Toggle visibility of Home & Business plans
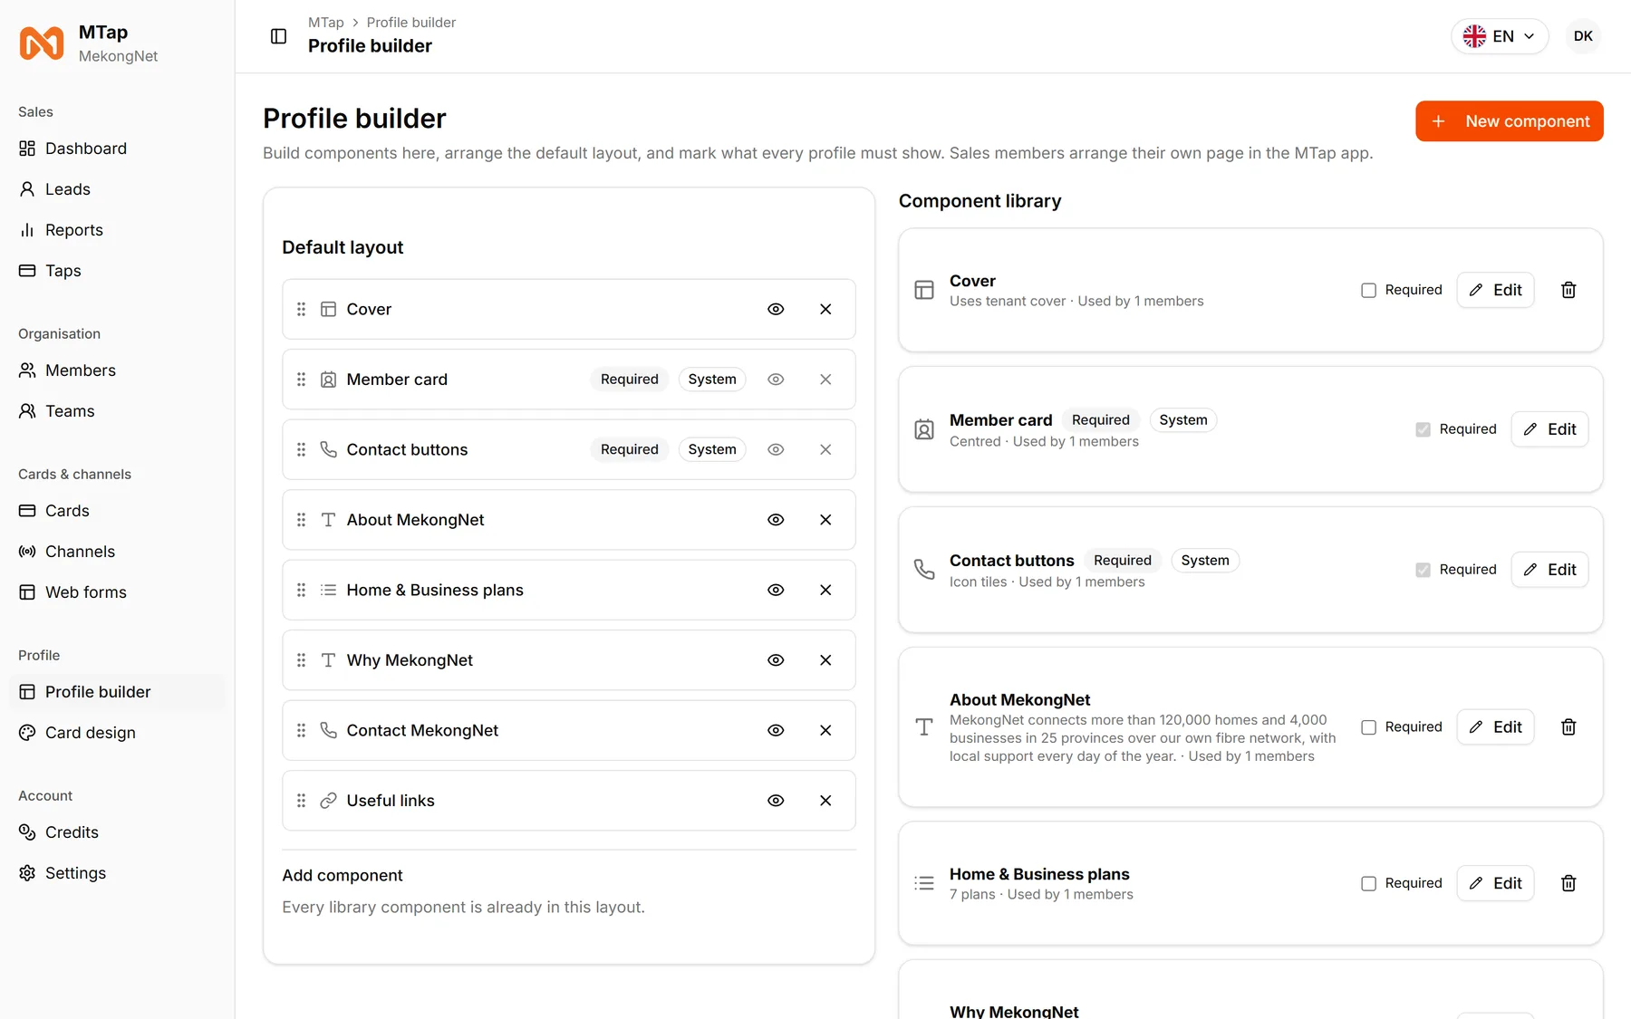1631x1019 pixels. pyautogui.click(x=776, y=590)
